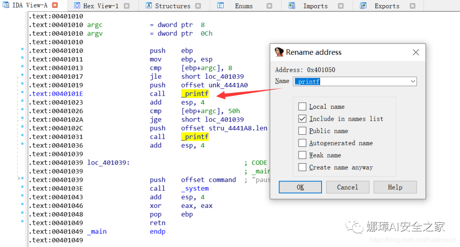Image resolution: width=460 pixels, height=247 pixels.
Task: Switch to the Hex View-1 tab
Action: (x=101, y=6)
